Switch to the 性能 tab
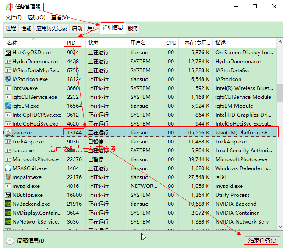 click(x=26, y=28)
